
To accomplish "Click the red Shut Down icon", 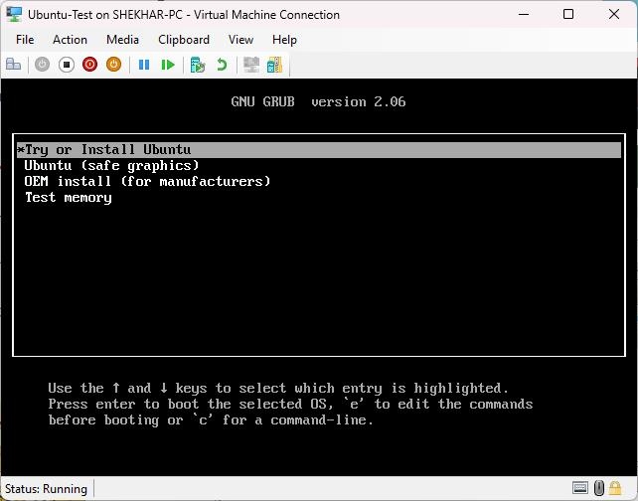I will (89, 65).
